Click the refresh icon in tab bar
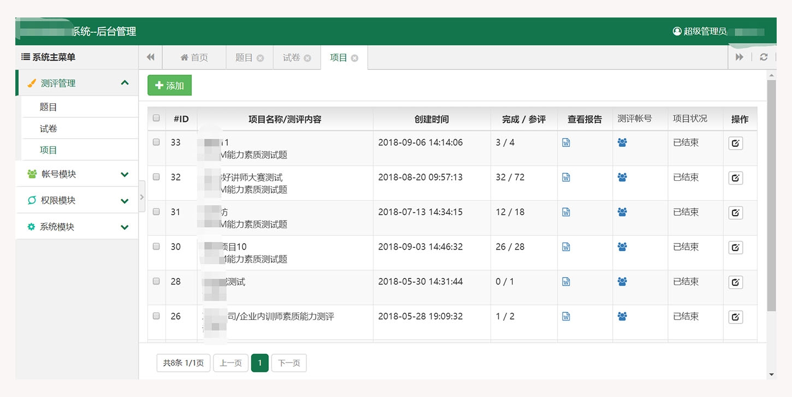This screenshot has width=792, height=397. click(x=764, y=57)
